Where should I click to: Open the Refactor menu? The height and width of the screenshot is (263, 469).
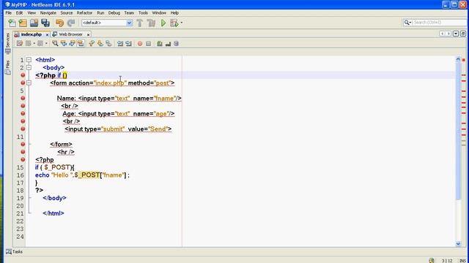point(84,13)
